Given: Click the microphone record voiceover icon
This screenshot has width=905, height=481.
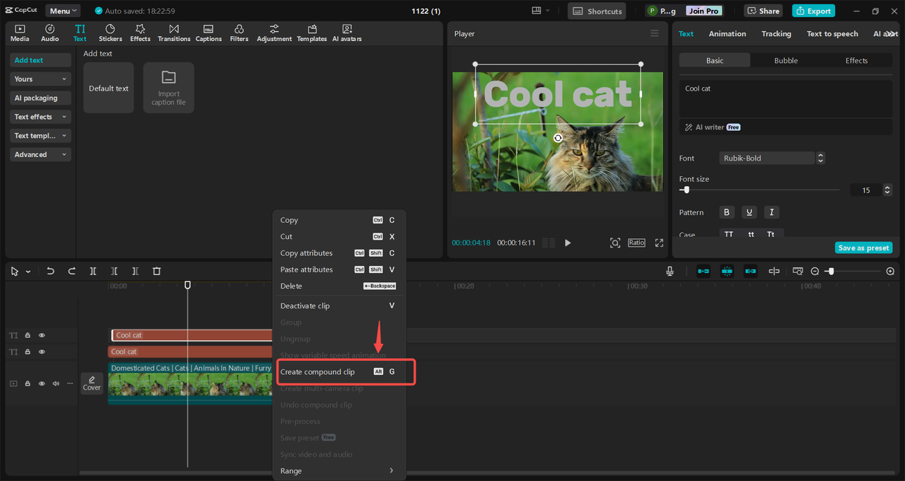Looking at the screenshot, I should click(670, 271).
